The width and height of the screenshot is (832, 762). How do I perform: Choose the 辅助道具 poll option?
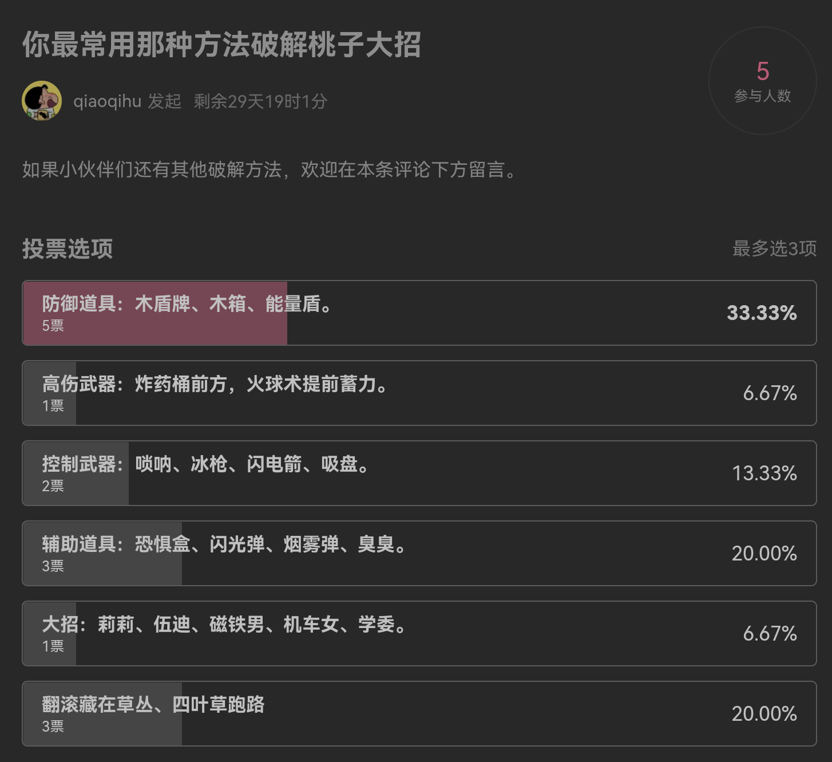(419, 553)
